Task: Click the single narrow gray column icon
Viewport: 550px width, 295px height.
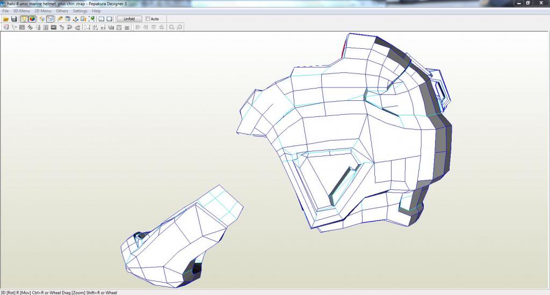Action: pyautogui.click(x=38, y=27)
